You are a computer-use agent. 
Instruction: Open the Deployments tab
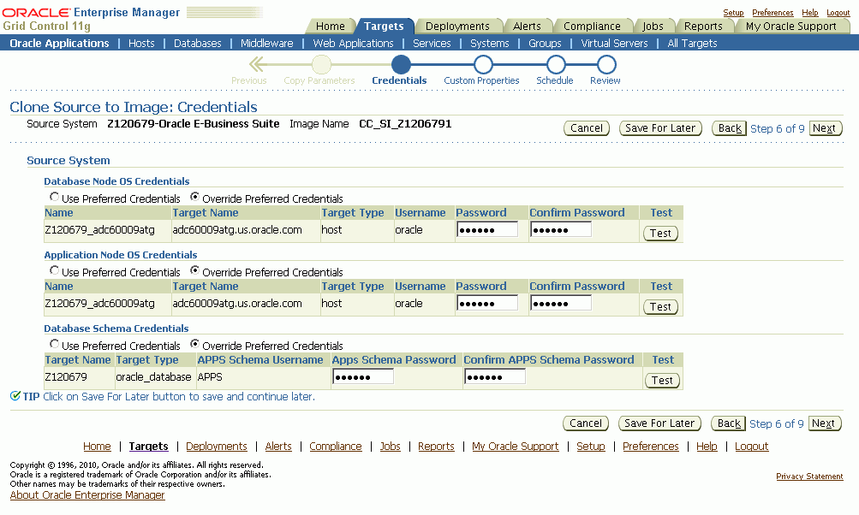[457, 27]
